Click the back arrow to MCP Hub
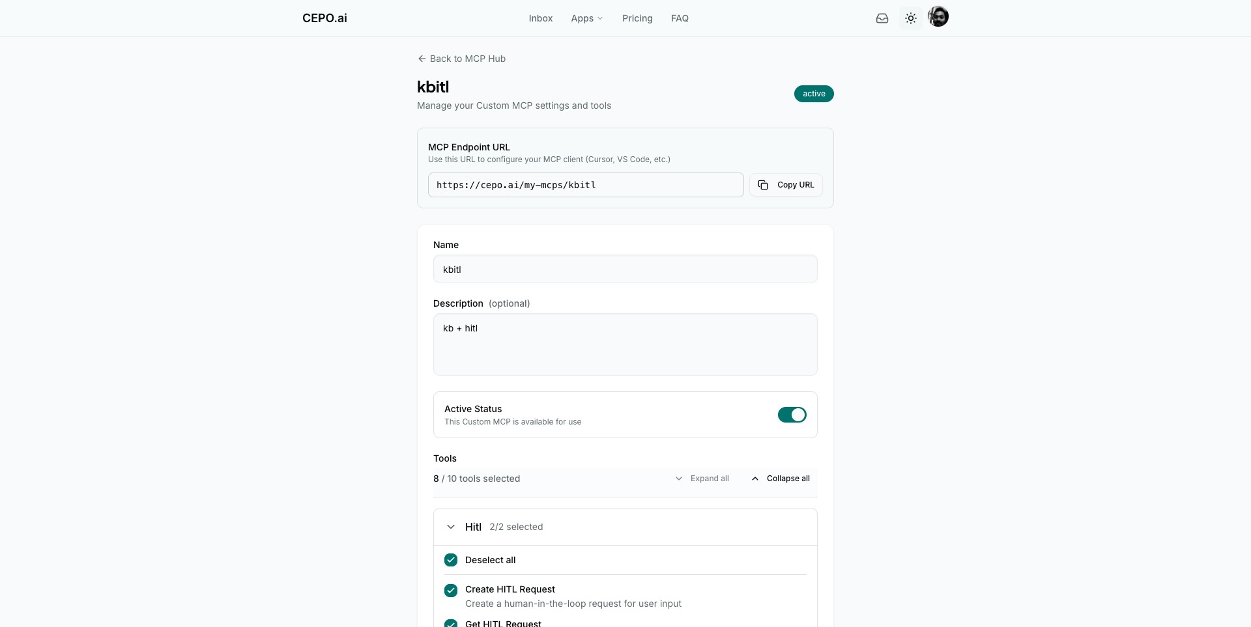 pyautogui.click(x=422, y=59)
